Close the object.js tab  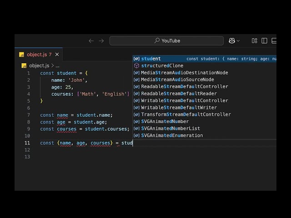coord(57,54)
